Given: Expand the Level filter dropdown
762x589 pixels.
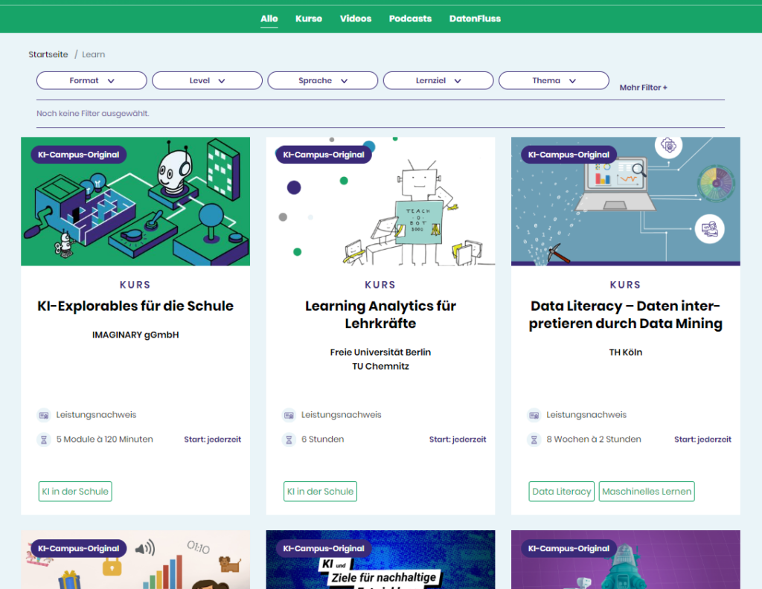Looking at the screenshot, I should 207,80.
